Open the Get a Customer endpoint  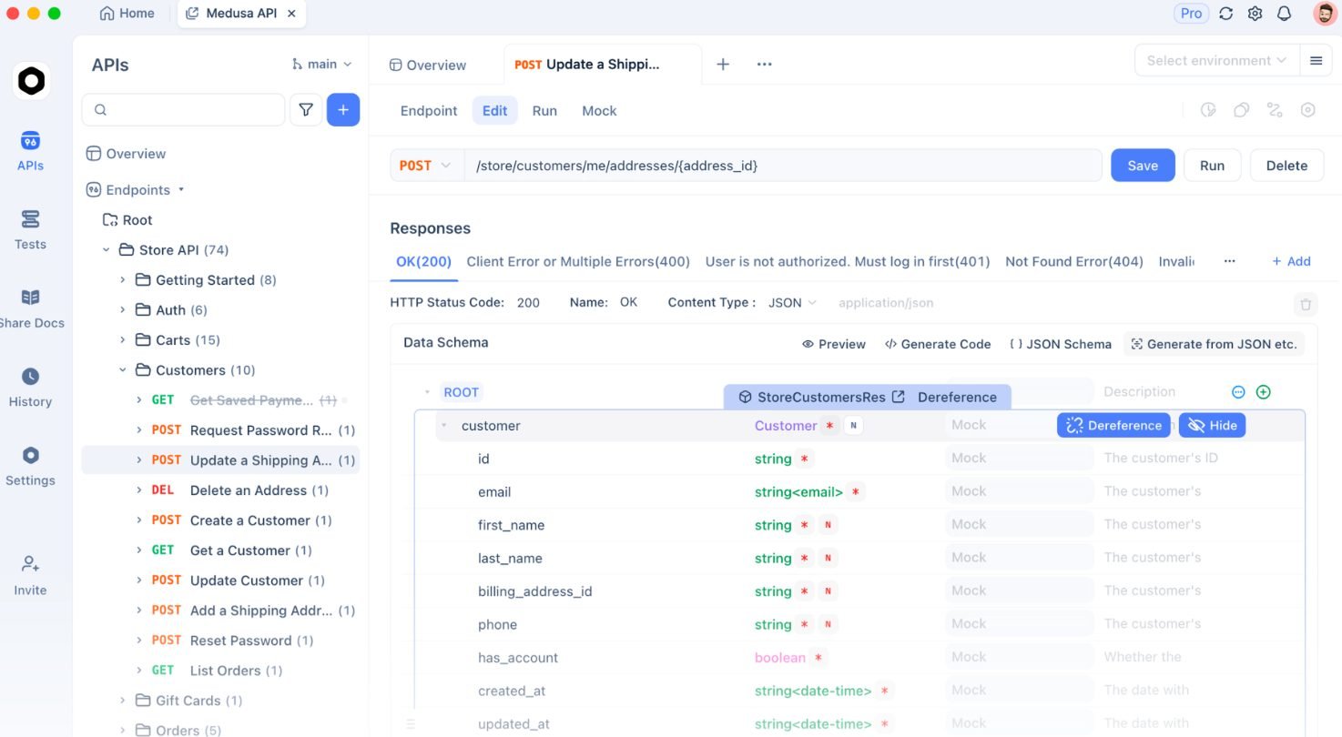point(220,550)
